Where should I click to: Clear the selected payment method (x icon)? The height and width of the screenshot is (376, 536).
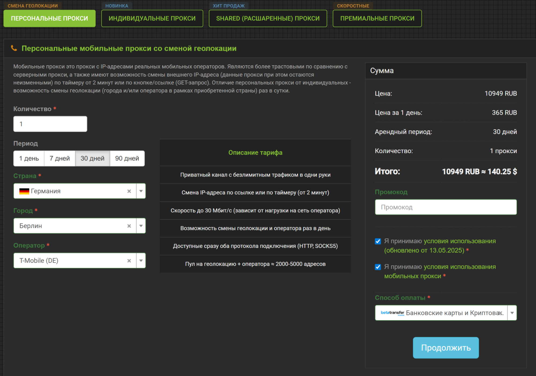click(x=500, y=313)
